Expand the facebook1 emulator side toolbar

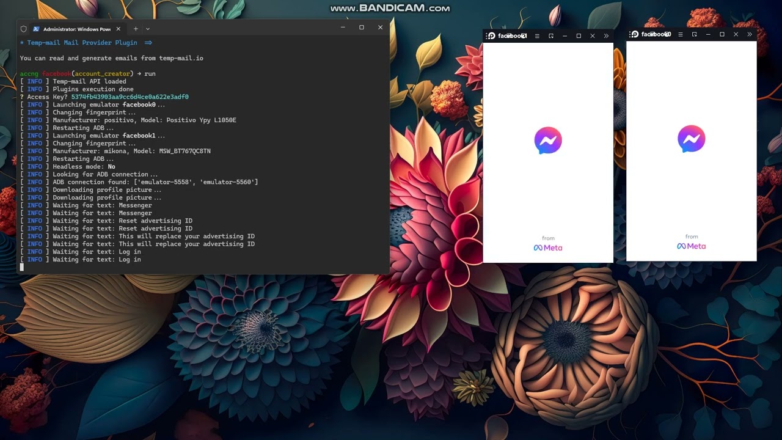[606, 36]
